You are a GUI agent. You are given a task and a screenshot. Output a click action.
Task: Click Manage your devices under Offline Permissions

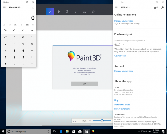click(123, 21)
